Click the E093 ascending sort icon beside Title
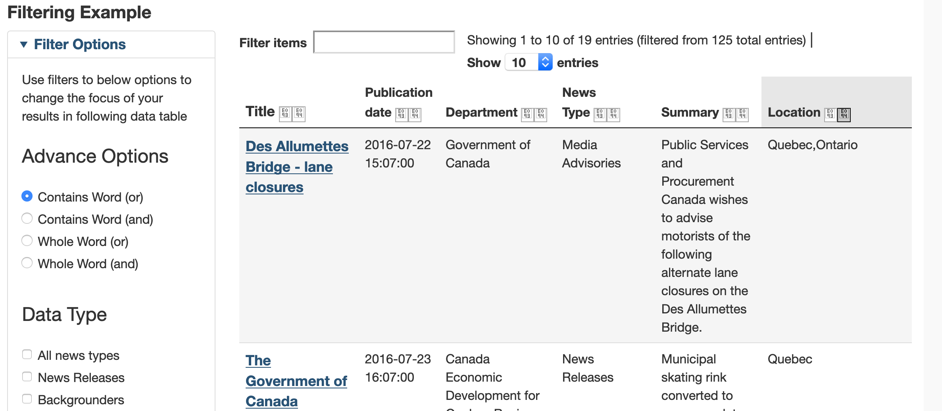Viewport: 942px width, 411px height. coord(285,114)
